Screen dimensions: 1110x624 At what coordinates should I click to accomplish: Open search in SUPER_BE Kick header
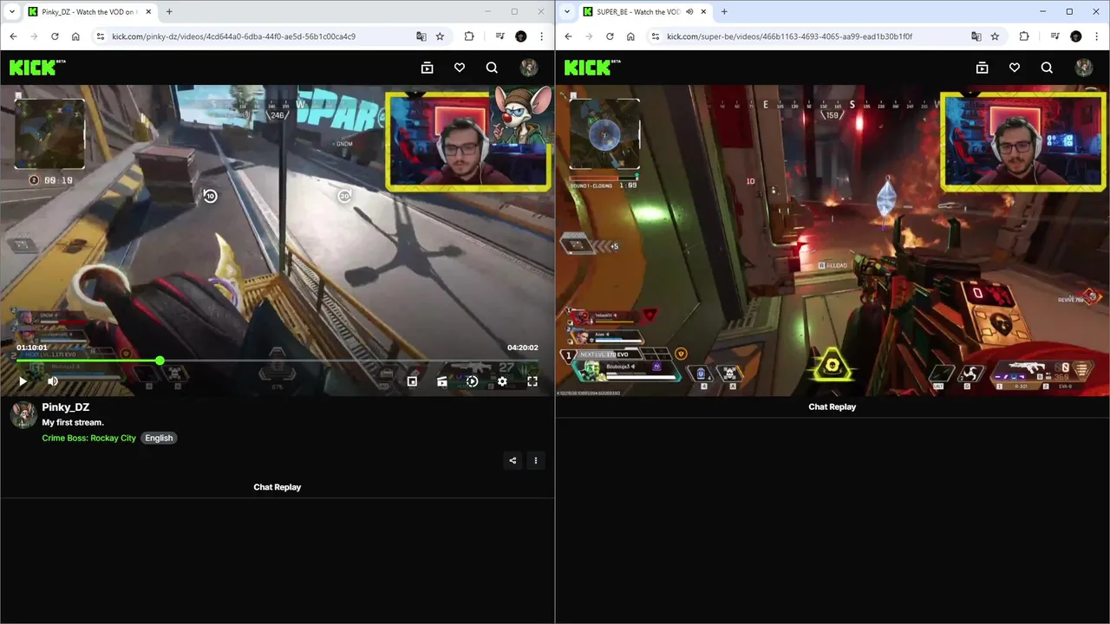[1047, 68]
